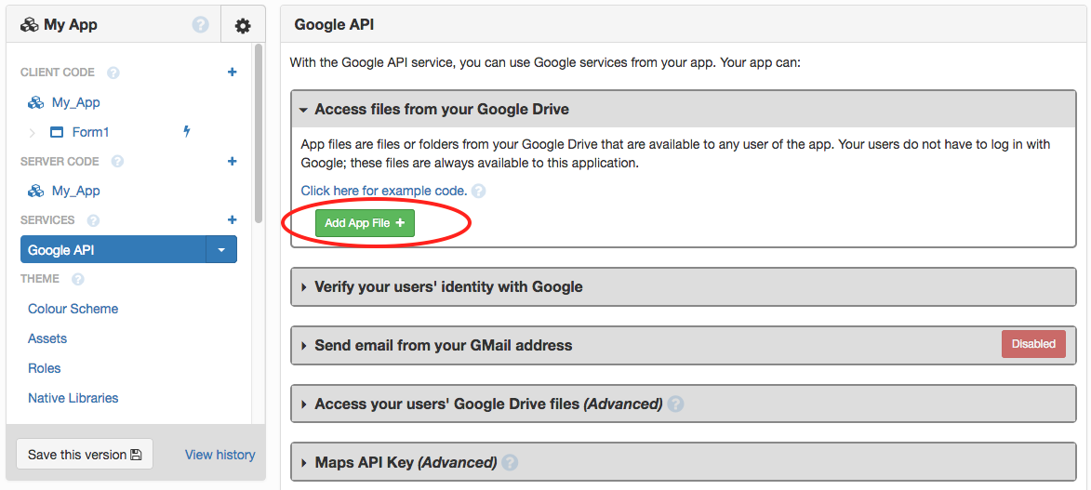Expand Send email from your GMail address
The image size is (1091, 490).
[303, 345]
